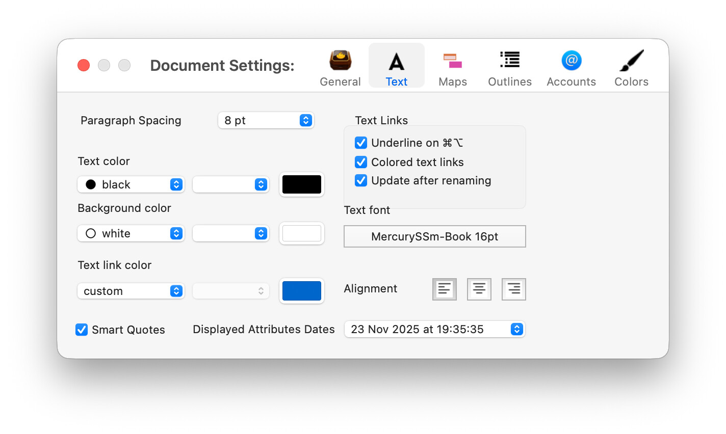This screenshot has height=434, width=726.
Task: Open the Colors settings pane
Action: click(x=631, y=67)
